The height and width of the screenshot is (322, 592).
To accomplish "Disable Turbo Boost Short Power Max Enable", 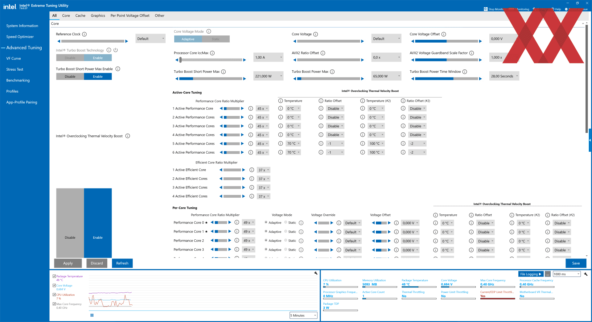I will click(x=70, y=76).
